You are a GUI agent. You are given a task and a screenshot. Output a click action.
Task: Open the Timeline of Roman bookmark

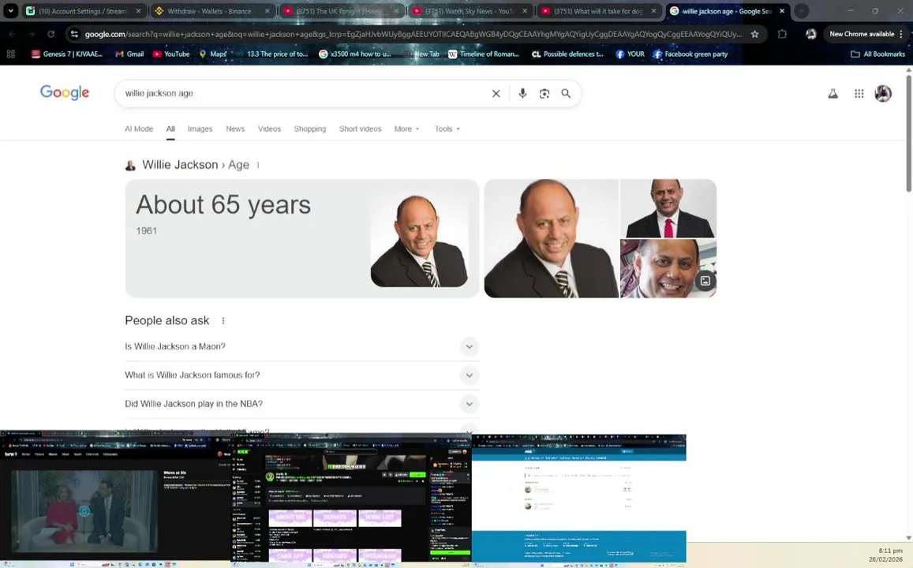[483, 54]
